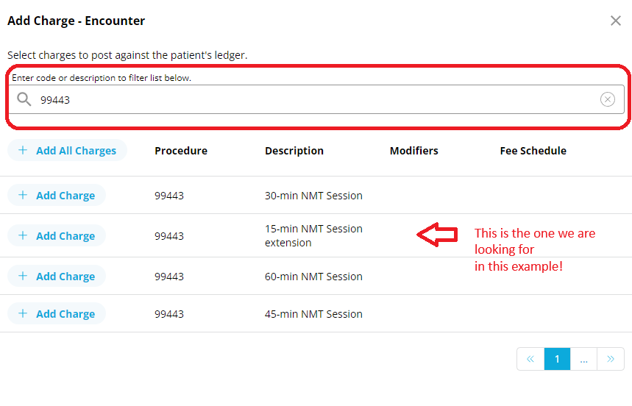Image resolution: width=632 pixels, height=406 pixels.
Task: Click the Procedure column header
Action: 181,151
